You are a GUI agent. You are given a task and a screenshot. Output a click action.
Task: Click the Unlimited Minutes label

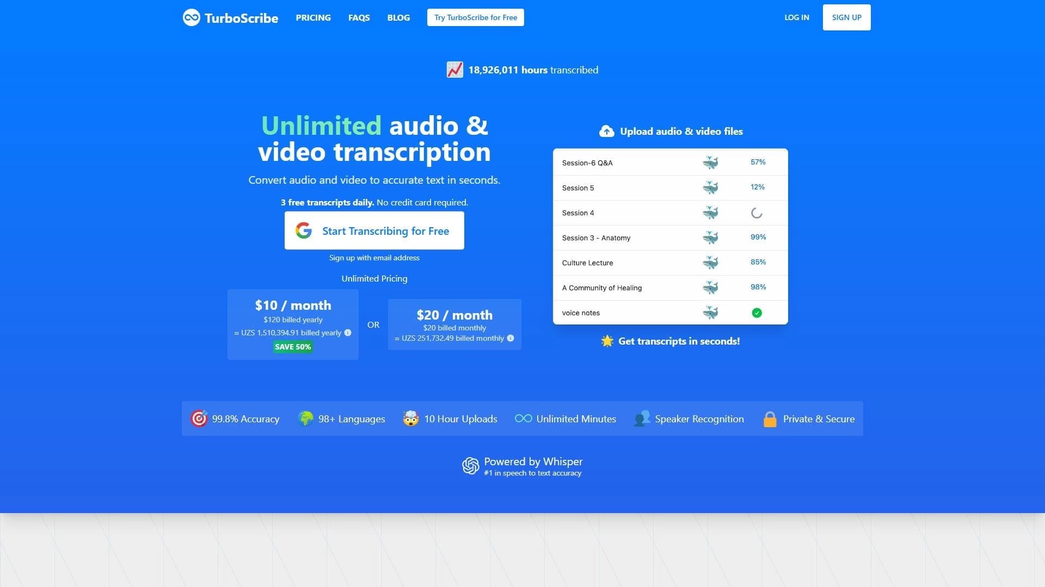coord(576,419)
